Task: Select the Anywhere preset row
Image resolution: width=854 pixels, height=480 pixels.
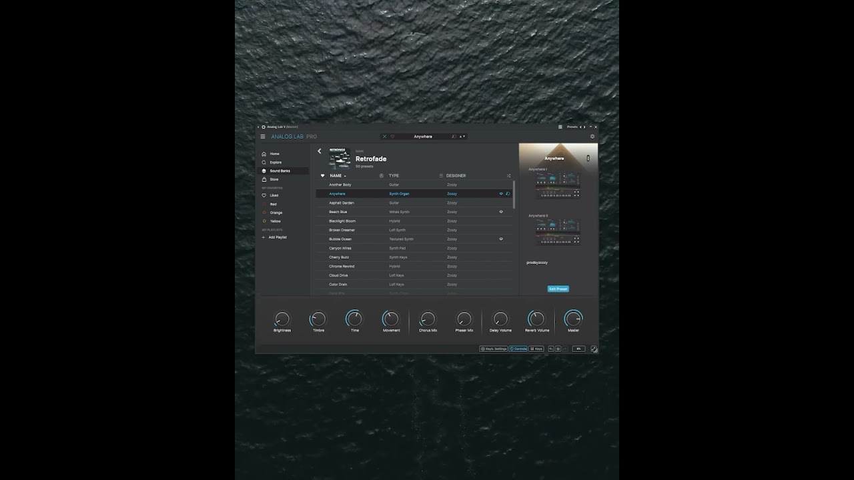Action: tap(414, 193)
